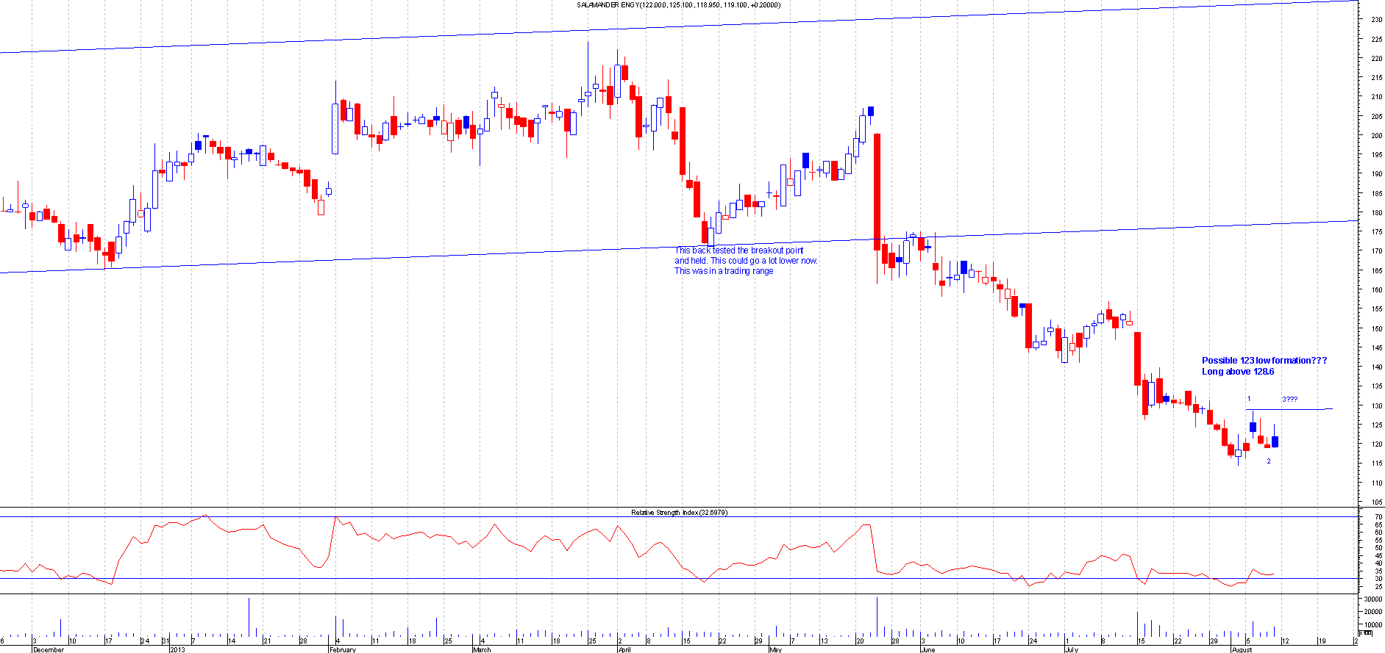The image size is (1385, 653).
Task: Click the 'Long above 128.6' note
Action: 1237,372
